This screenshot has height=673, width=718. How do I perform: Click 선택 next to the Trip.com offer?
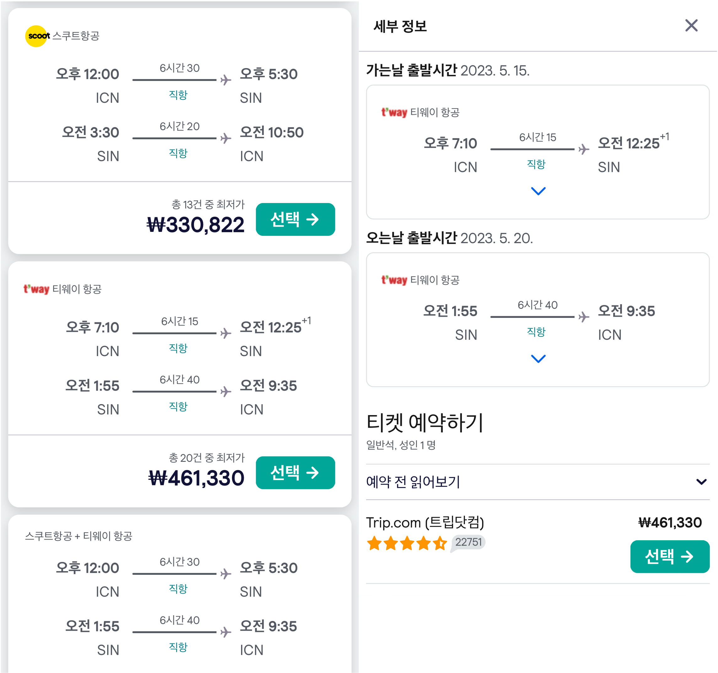[x=670, y=557]
